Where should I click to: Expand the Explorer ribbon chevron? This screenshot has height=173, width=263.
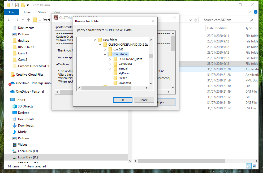click(x=249, y=12)
